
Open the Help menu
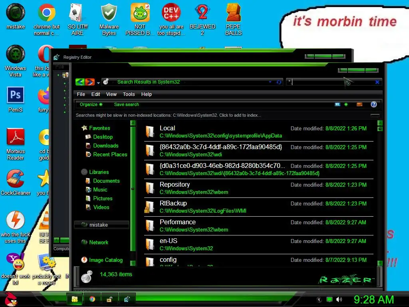[x=146, y=94]
